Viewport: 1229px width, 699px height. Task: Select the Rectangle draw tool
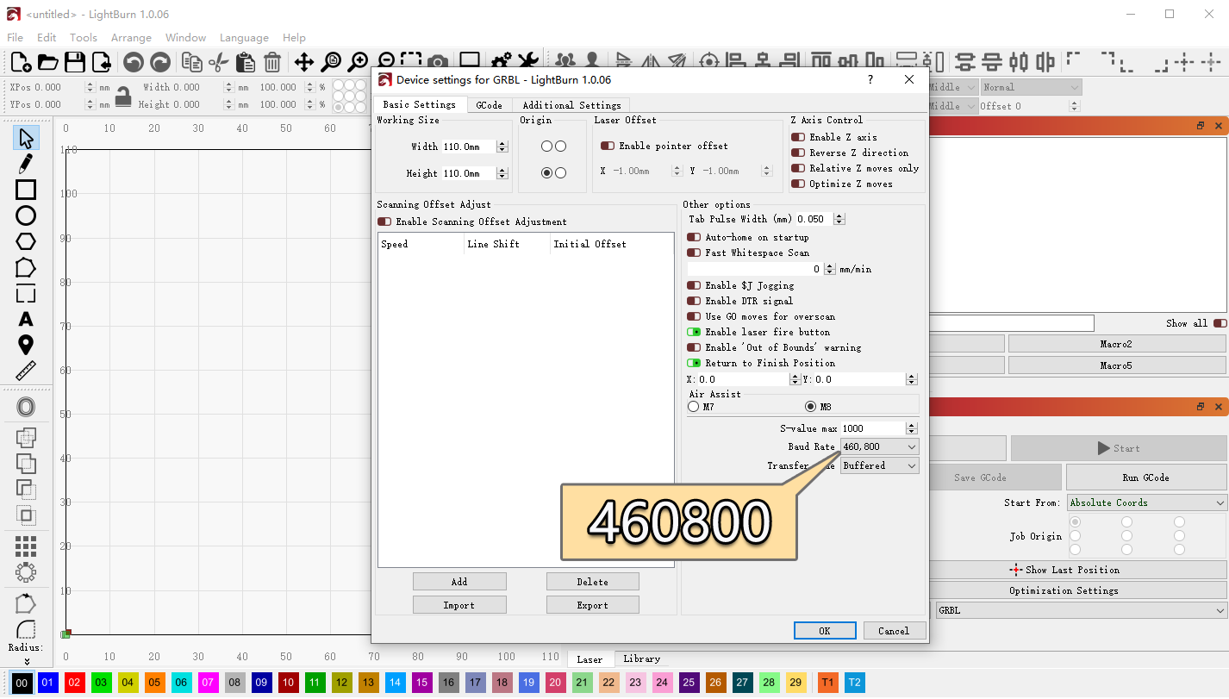pyautogui.click(x=26, y=190)
